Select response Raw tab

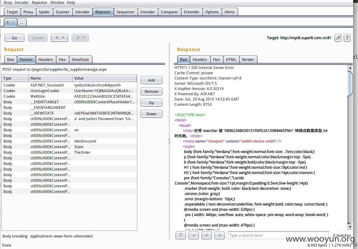pos(184,60)
